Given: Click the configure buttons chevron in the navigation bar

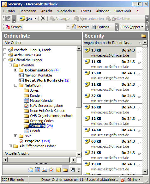Looking at the screenshot, I should (x=79, y=170).
